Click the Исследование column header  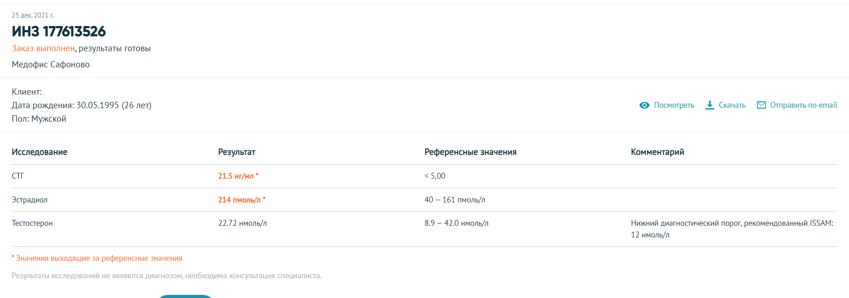point(40,152)
